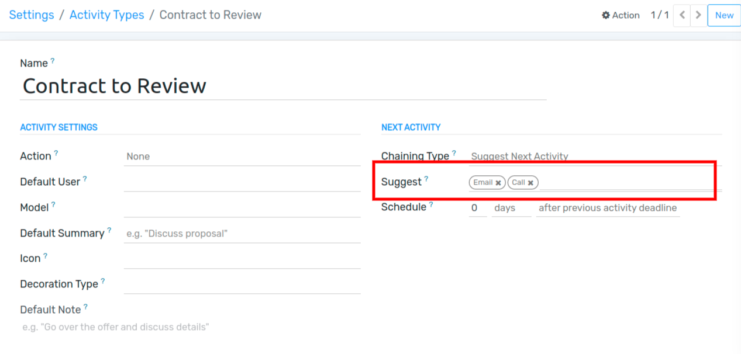This screenshot has width=741, height=354.
Task: Show help tooltip next to Decoration Type
Action: point(103,281)
